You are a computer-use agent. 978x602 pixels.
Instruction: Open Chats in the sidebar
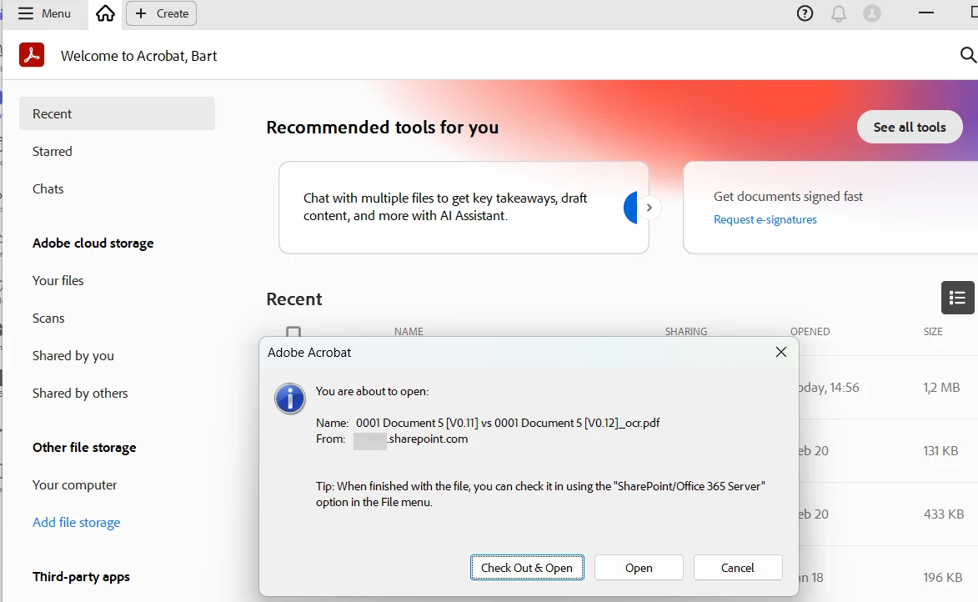pyautogui.click(x=48, y=188)
